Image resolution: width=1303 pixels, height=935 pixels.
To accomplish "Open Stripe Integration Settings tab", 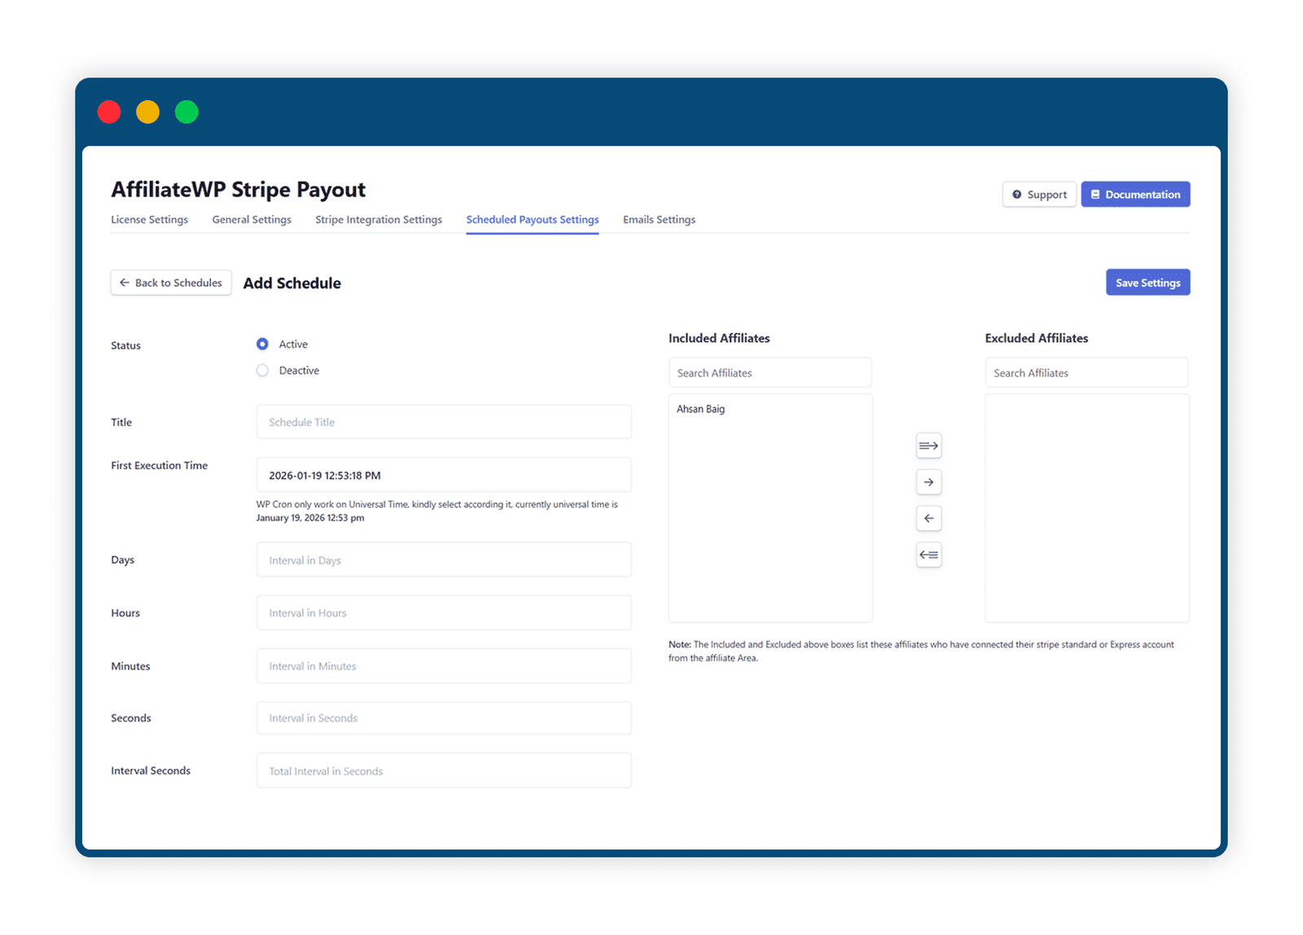I will coord(379,220).
